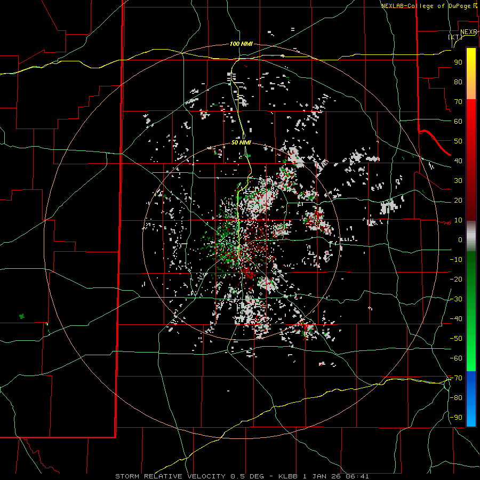Select the 0 value on velocity scale
The image size is (480, 480).
point(460,240)
